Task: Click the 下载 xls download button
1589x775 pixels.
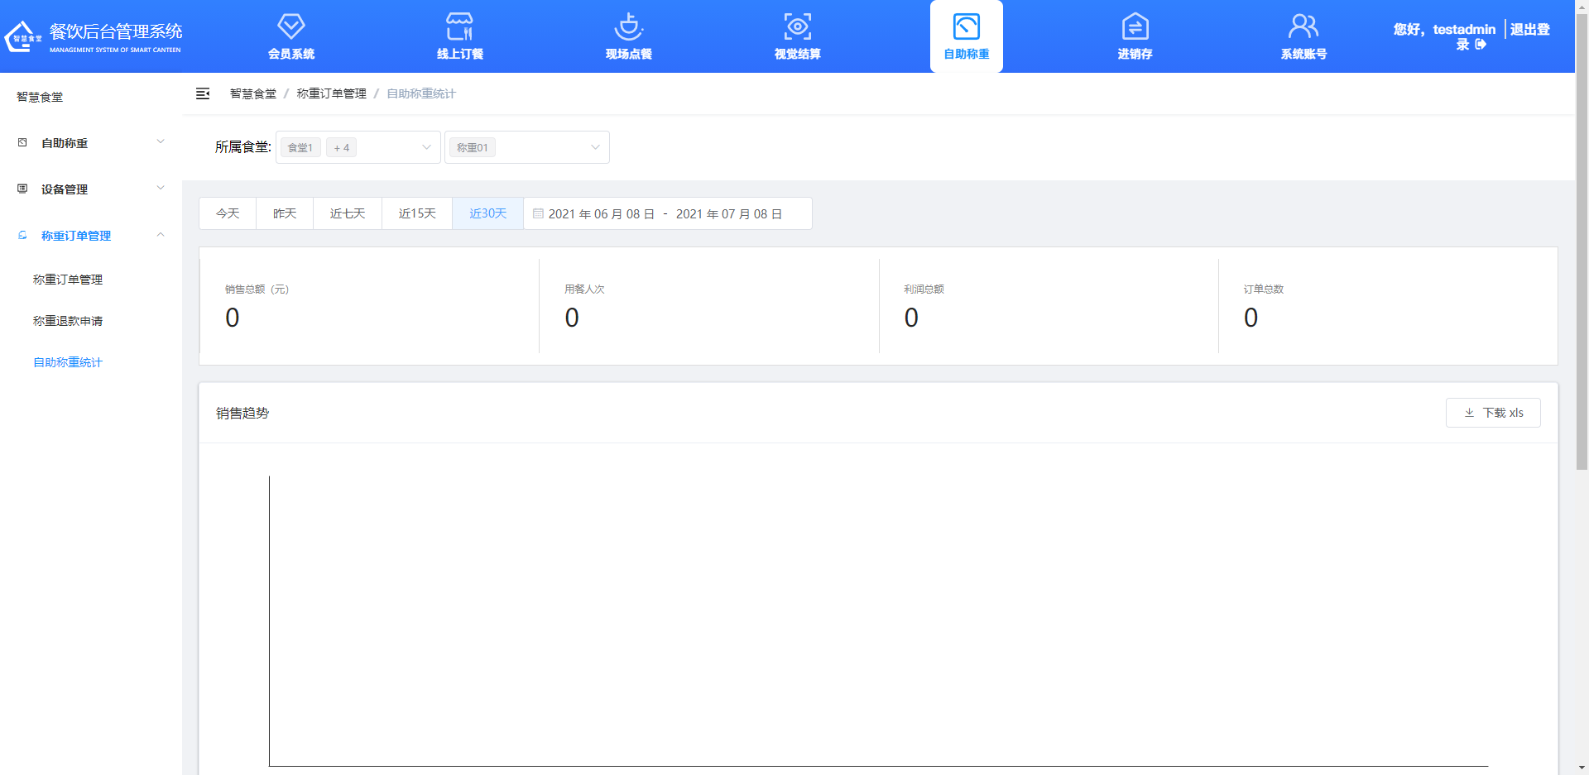Action: click(x=1493, y=413)
